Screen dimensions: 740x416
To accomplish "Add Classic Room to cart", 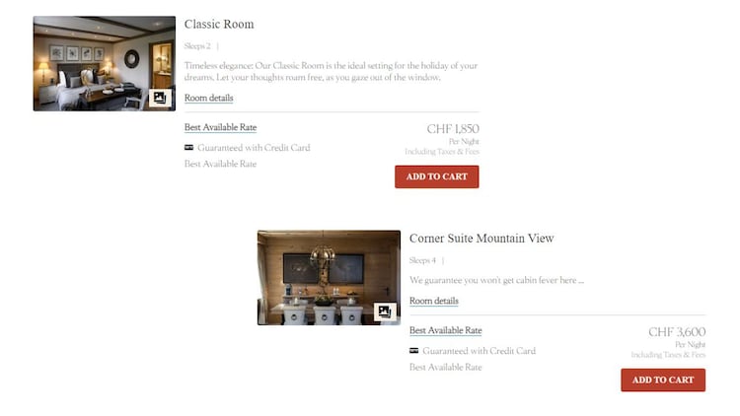I will [x=436, y=176].
